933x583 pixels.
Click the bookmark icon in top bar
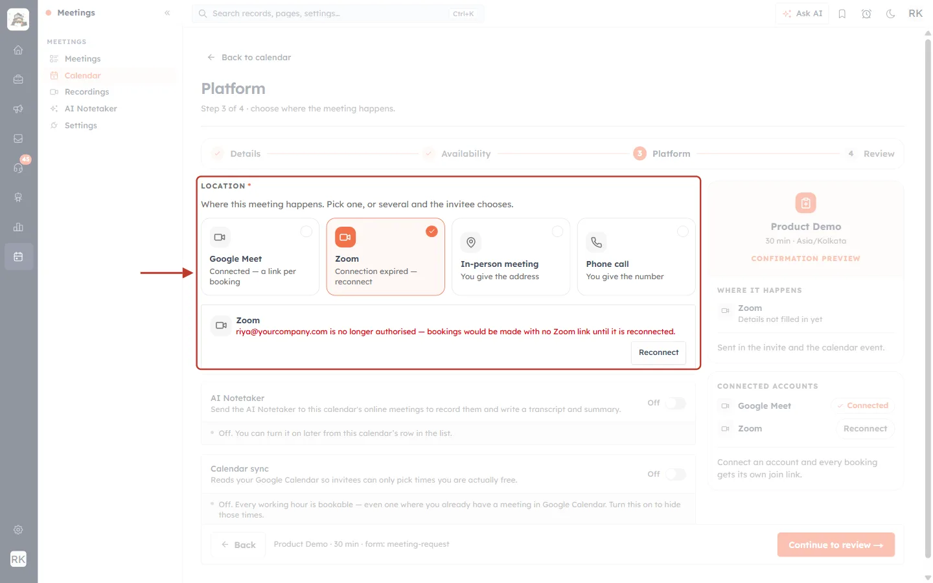[x=842, y=14]
